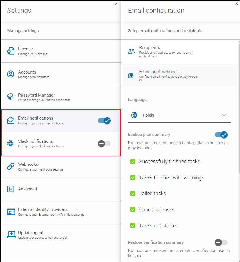240x262 pixels.
Task: Click the License key icon
Action: point(10,51)
